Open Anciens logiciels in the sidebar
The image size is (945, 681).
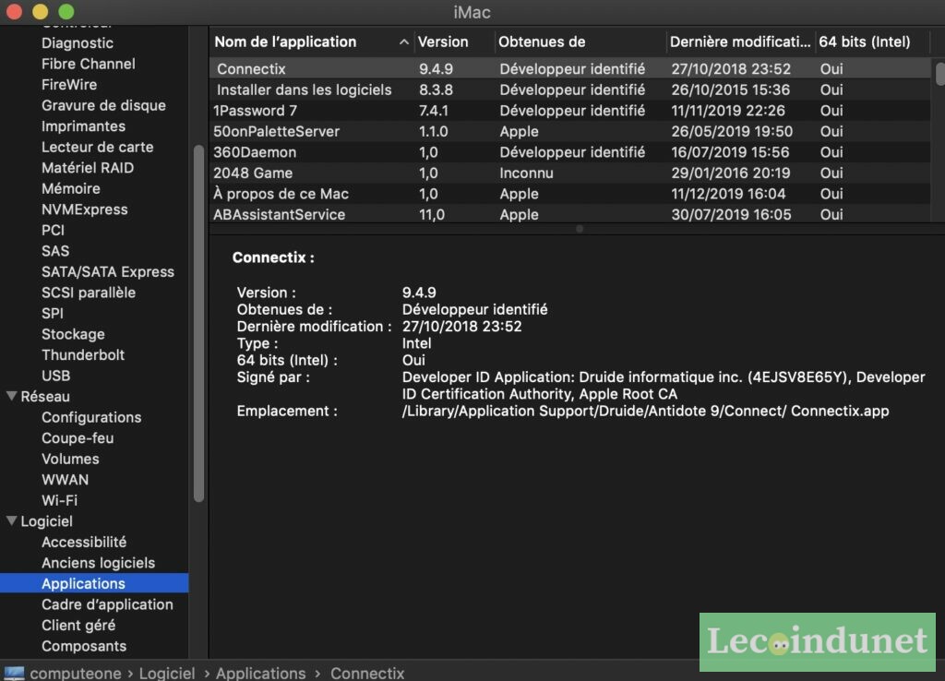pos(98,563)
